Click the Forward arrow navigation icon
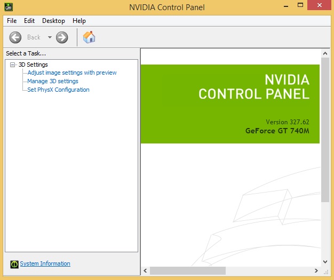This screenshot has width=334, height=280. click(x=62, y=37)
